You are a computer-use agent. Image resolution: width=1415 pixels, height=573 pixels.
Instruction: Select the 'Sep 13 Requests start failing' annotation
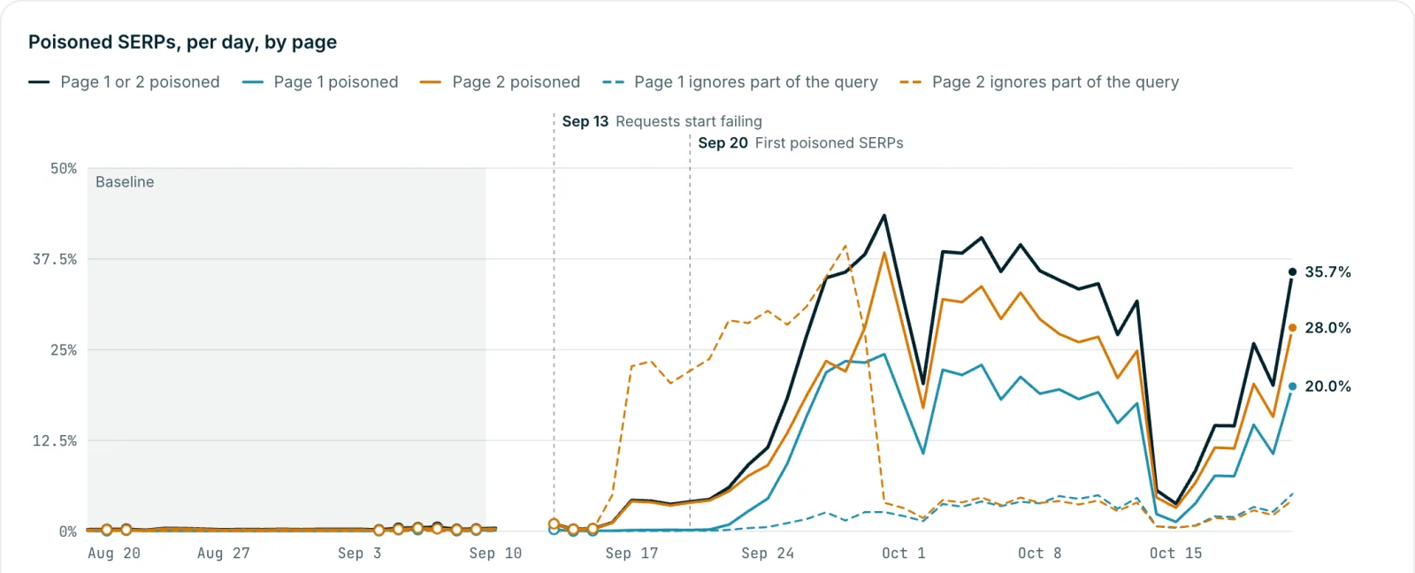(x=662, y=121)
